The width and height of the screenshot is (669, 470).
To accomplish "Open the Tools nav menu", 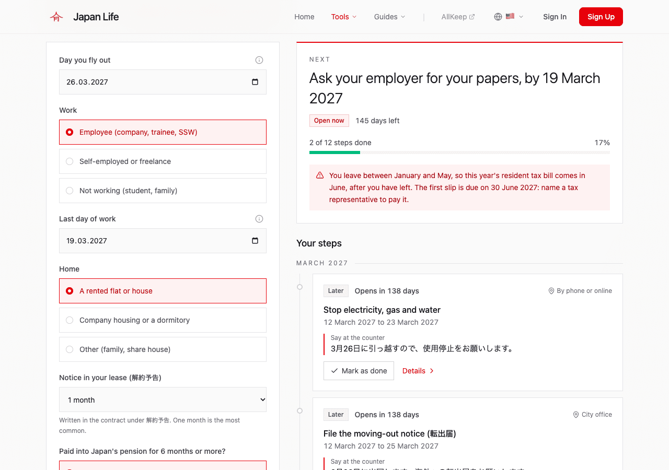I will click(344, 17).
